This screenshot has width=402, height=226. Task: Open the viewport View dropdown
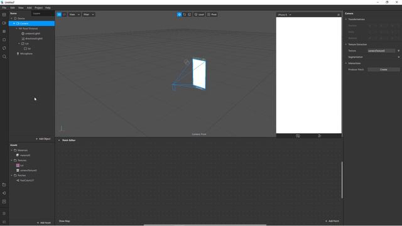point(74,14)
